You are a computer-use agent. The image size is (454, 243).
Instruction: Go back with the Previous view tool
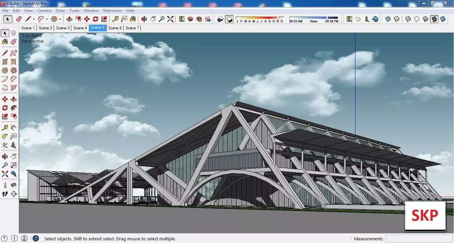point(14,174)
